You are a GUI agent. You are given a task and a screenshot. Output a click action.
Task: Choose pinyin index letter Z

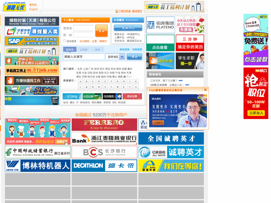136,87
